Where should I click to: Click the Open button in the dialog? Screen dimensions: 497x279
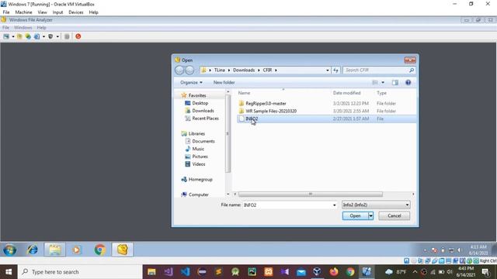(x=355, y=215)
